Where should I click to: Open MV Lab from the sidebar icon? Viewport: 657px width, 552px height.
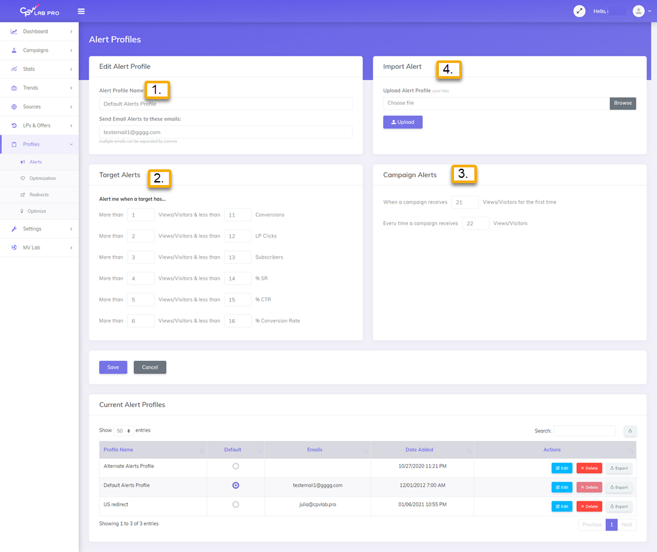(14, 247)
